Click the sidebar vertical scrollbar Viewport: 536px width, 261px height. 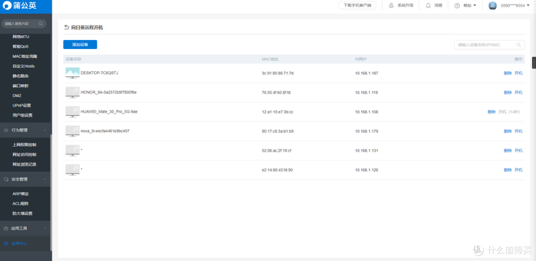[x=51, y=193]
